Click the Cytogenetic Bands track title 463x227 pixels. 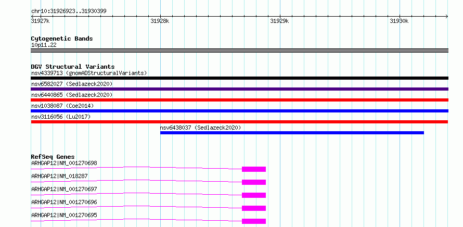(62, 39)
